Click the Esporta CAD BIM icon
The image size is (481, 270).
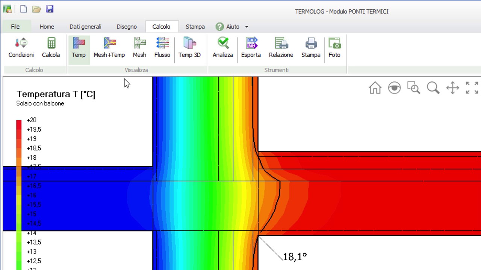(x=251, y=48)
